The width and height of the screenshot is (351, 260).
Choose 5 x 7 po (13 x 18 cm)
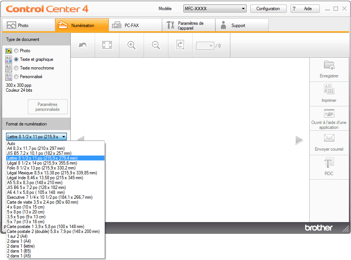point(56,222)
